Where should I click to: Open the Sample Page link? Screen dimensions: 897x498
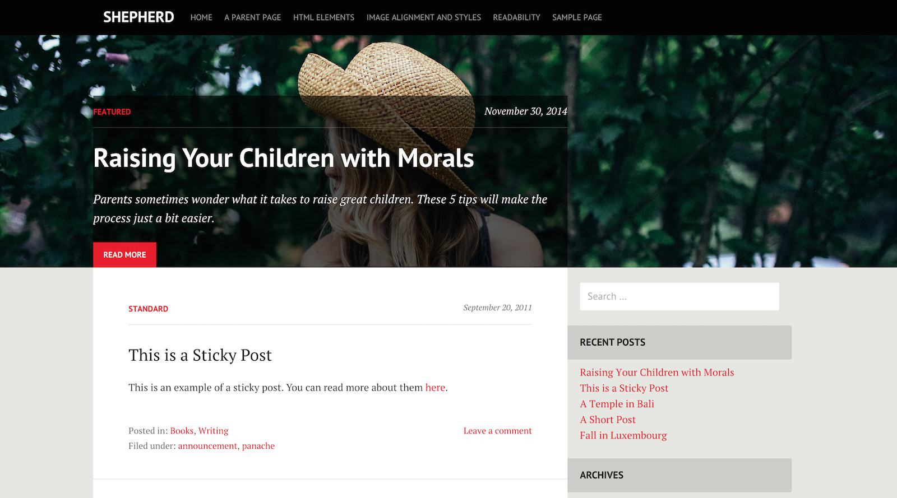tap(577, 17)
